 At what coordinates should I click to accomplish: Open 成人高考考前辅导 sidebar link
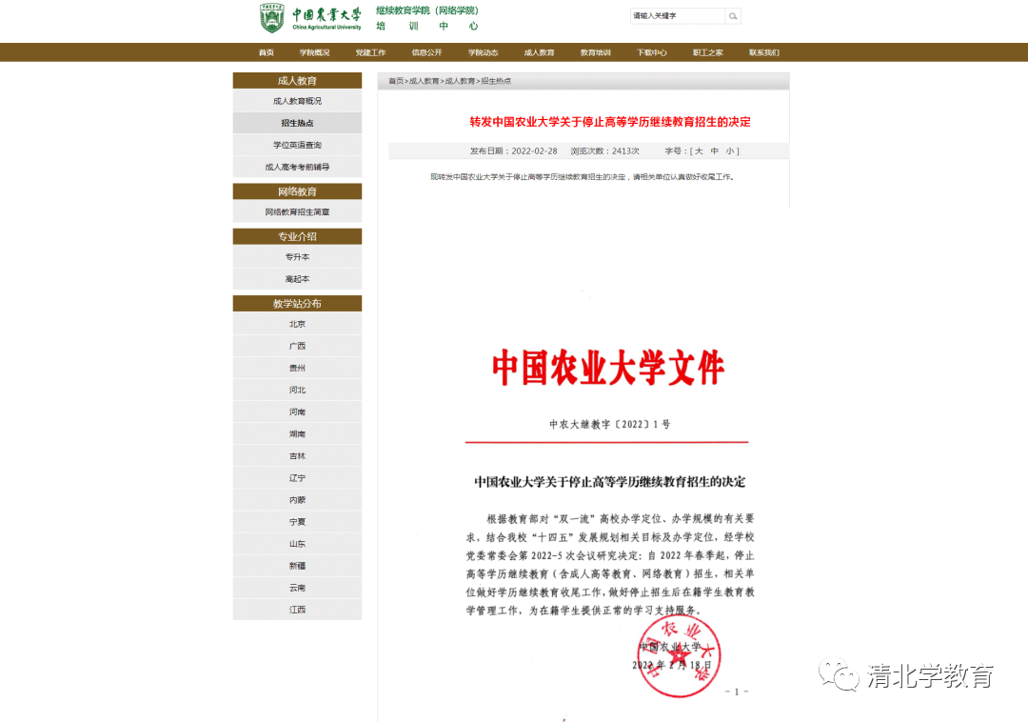[x=297, y=167]
